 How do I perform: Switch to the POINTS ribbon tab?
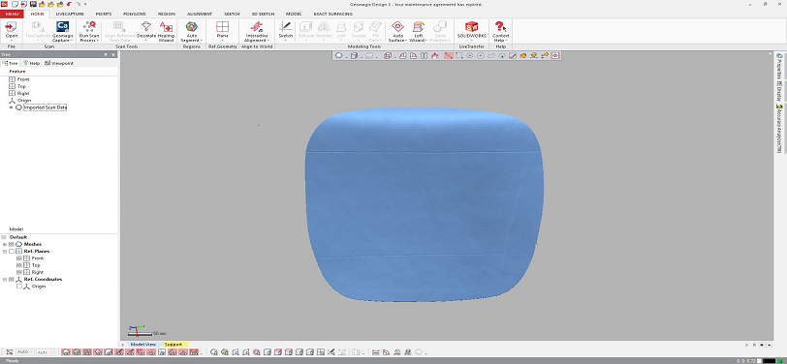pyautogui.click(x=104, y=15)
